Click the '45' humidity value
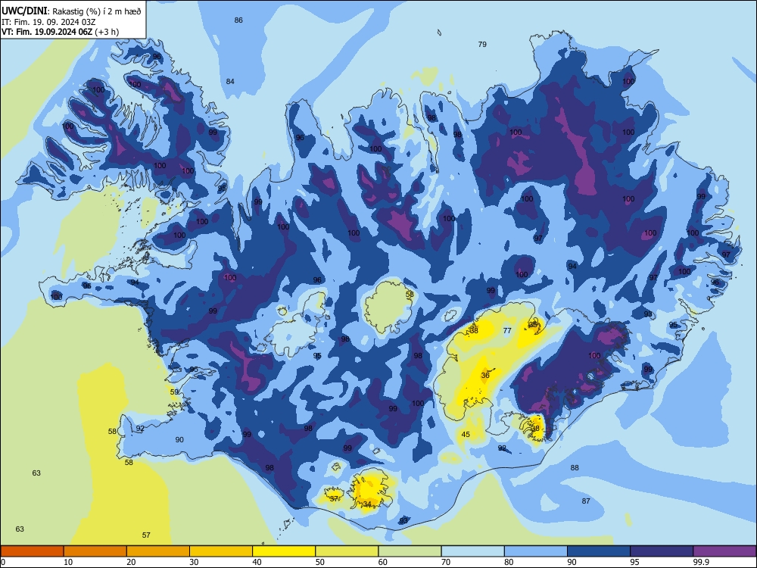757x568 pixels. point(466,435)
